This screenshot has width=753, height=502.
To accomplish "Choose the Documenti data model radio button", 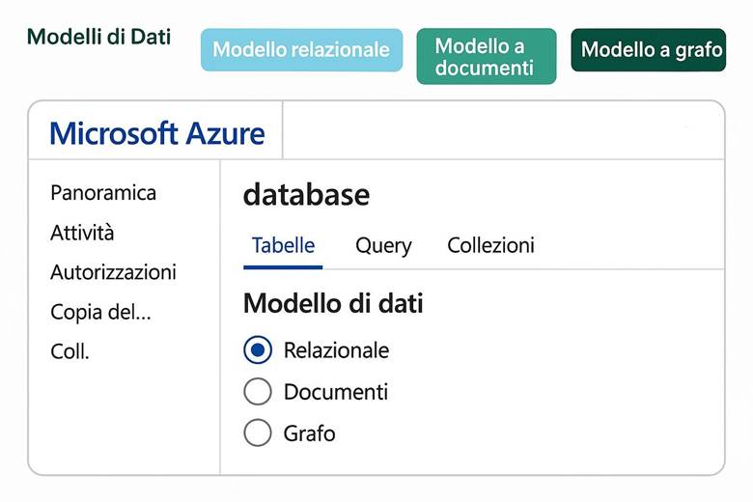I will pos(258,392).
